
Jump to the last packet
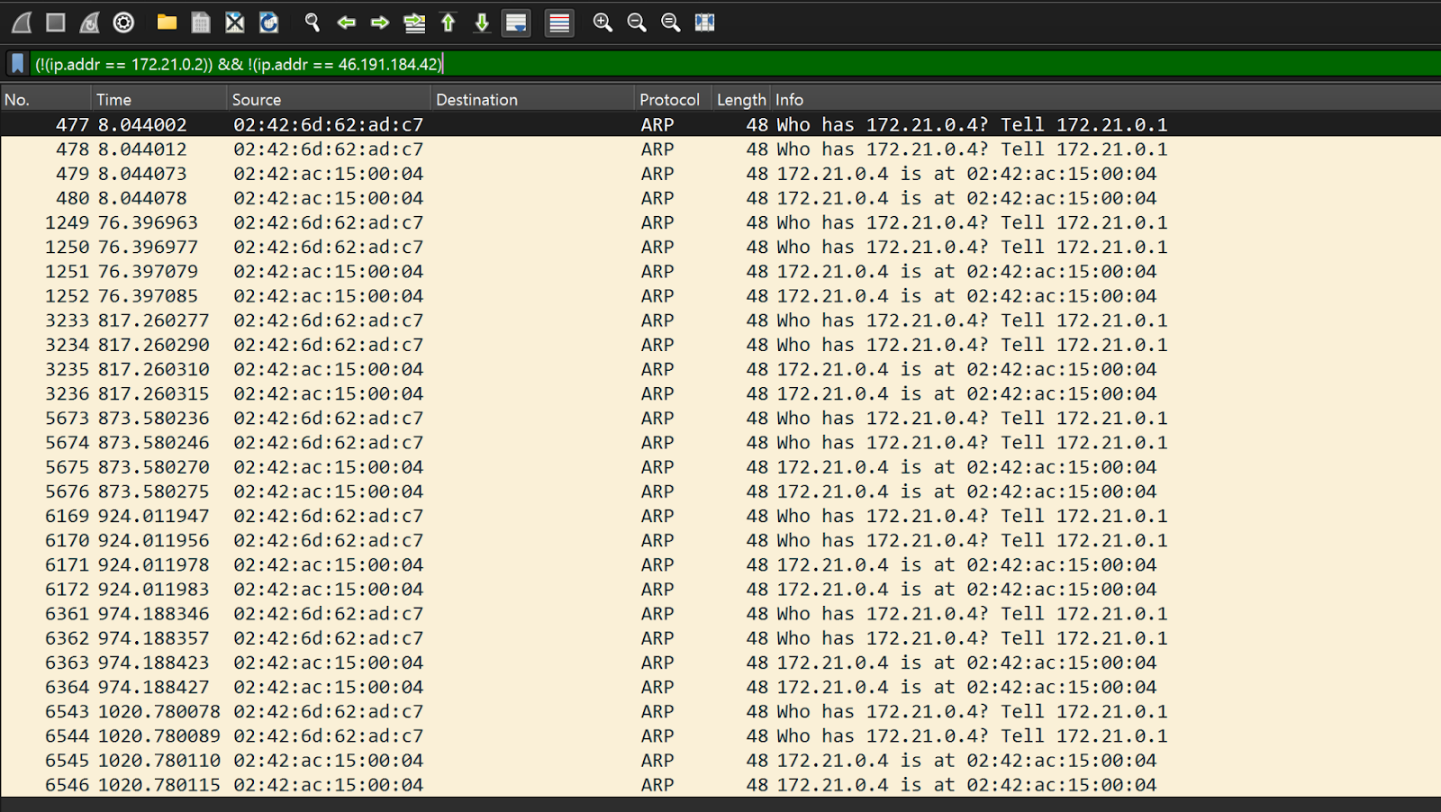(482, 23)
